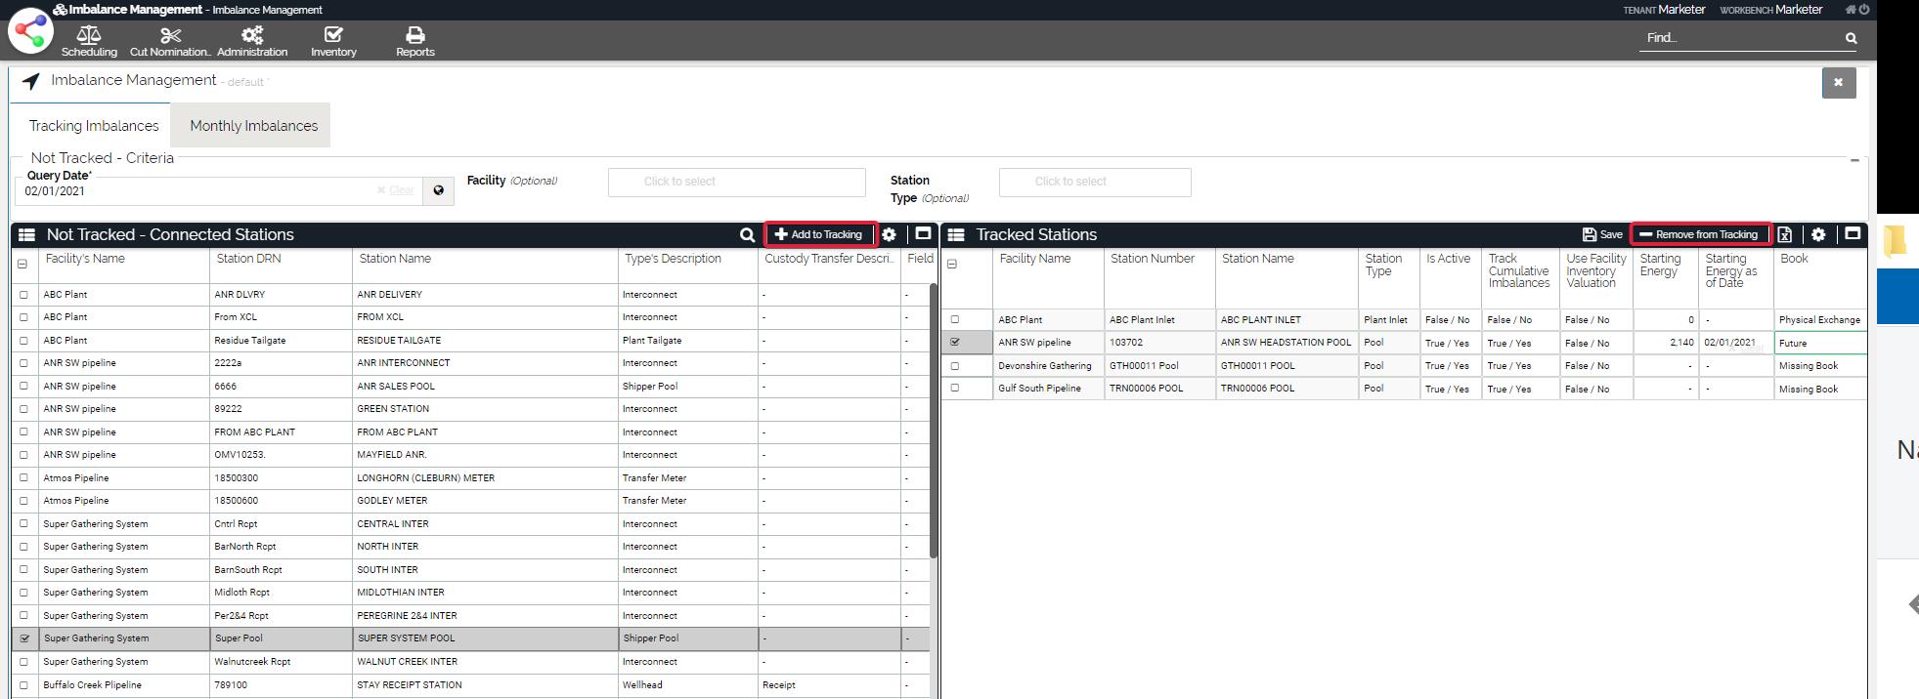Open the Scheduling module icon
The width and height of the screenshot is (1919, 699).
tap(89, 36)
